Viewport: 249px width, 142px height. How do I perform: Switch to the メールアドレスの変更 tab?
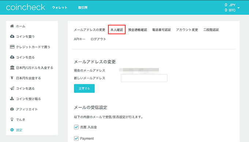pyautogui.click(x=90, y=30)
